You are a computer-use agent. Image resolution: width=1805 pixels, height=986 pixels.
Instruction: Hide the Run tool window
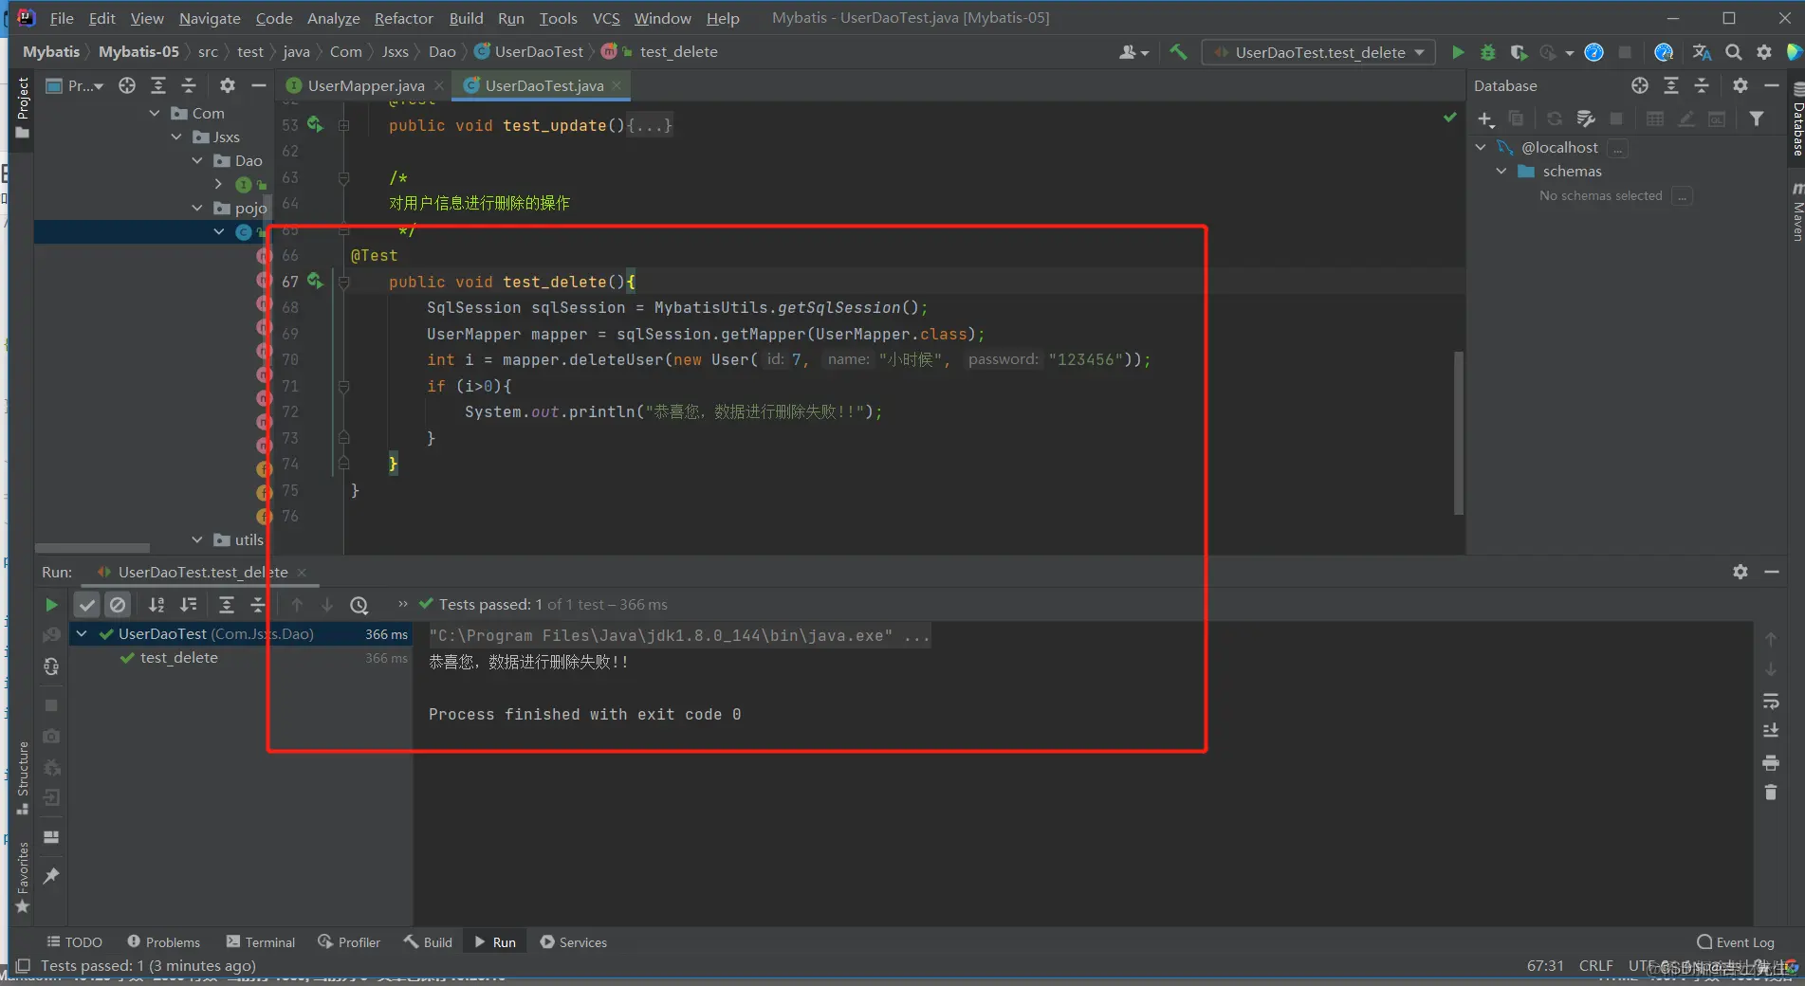[x=1771, y=572]
